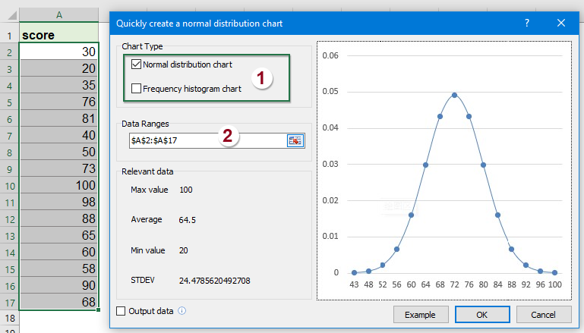Close the normal distribution chart dialog
584x333 pixels.
click(561, 24)
